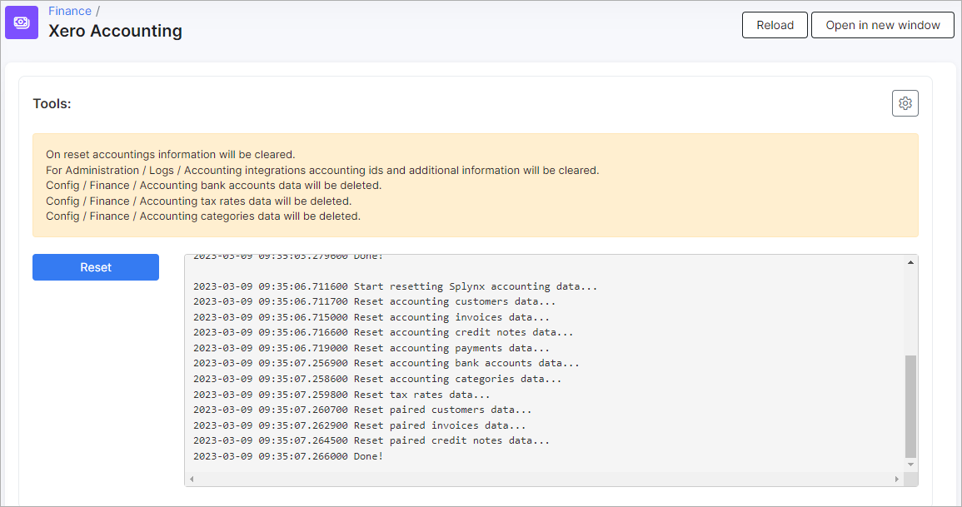Screen dimensions: 962x507
Task: Click 'Reset accounting customers data' log line
Action: (374, 301)
